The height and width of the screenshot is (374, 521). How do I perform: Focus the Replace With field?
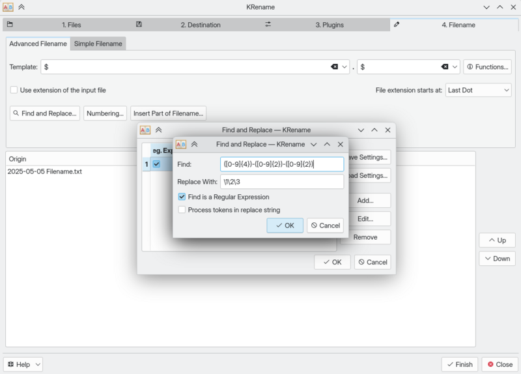(282, 182)
